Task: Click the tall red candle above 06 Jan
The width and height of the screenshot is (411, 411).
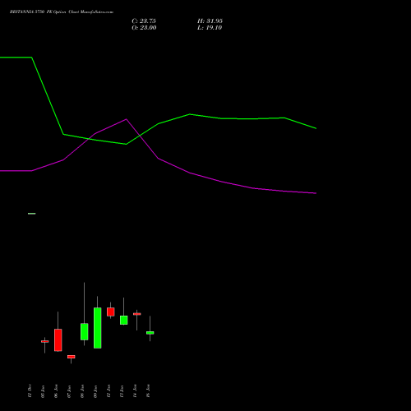Action: [x=58, y=340]
